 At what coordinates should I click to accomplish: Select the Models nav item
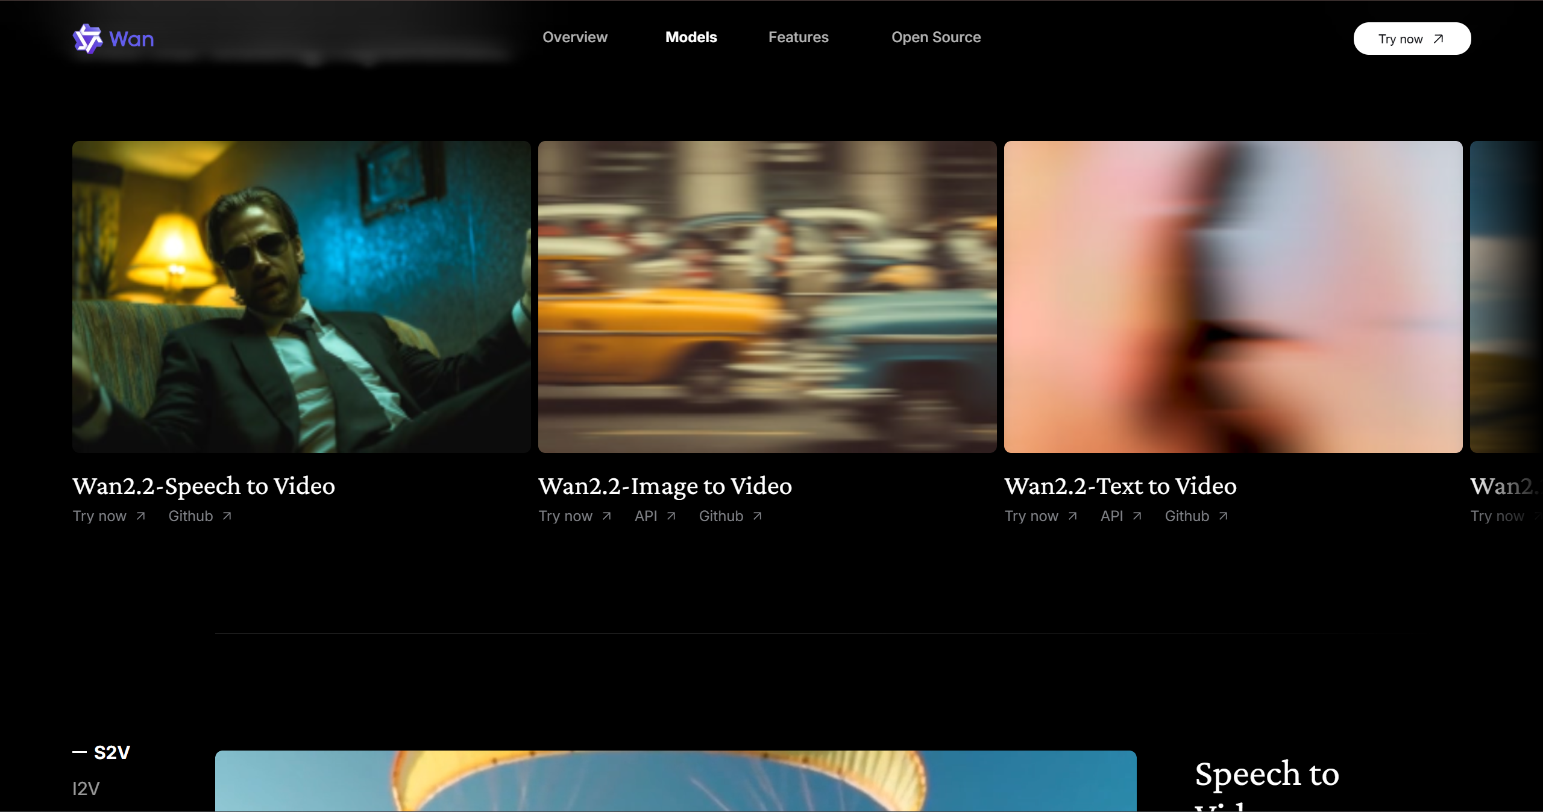(691, 37)
